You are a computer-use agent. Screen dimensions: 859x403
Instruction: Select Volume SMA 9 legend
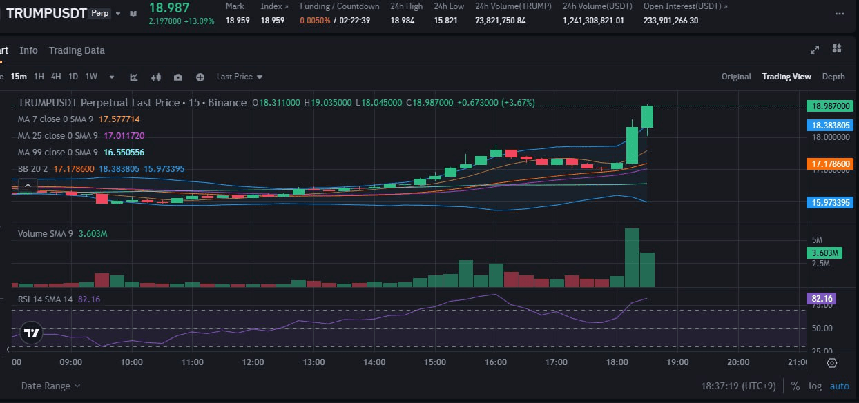pyautogui.click(x=63, y=234)
